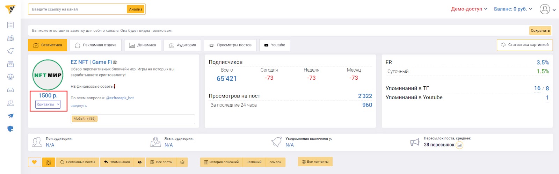Copy channel name icon next to EZ NFT
This screenshot has height=174, width=559.
tap(115, 63)
